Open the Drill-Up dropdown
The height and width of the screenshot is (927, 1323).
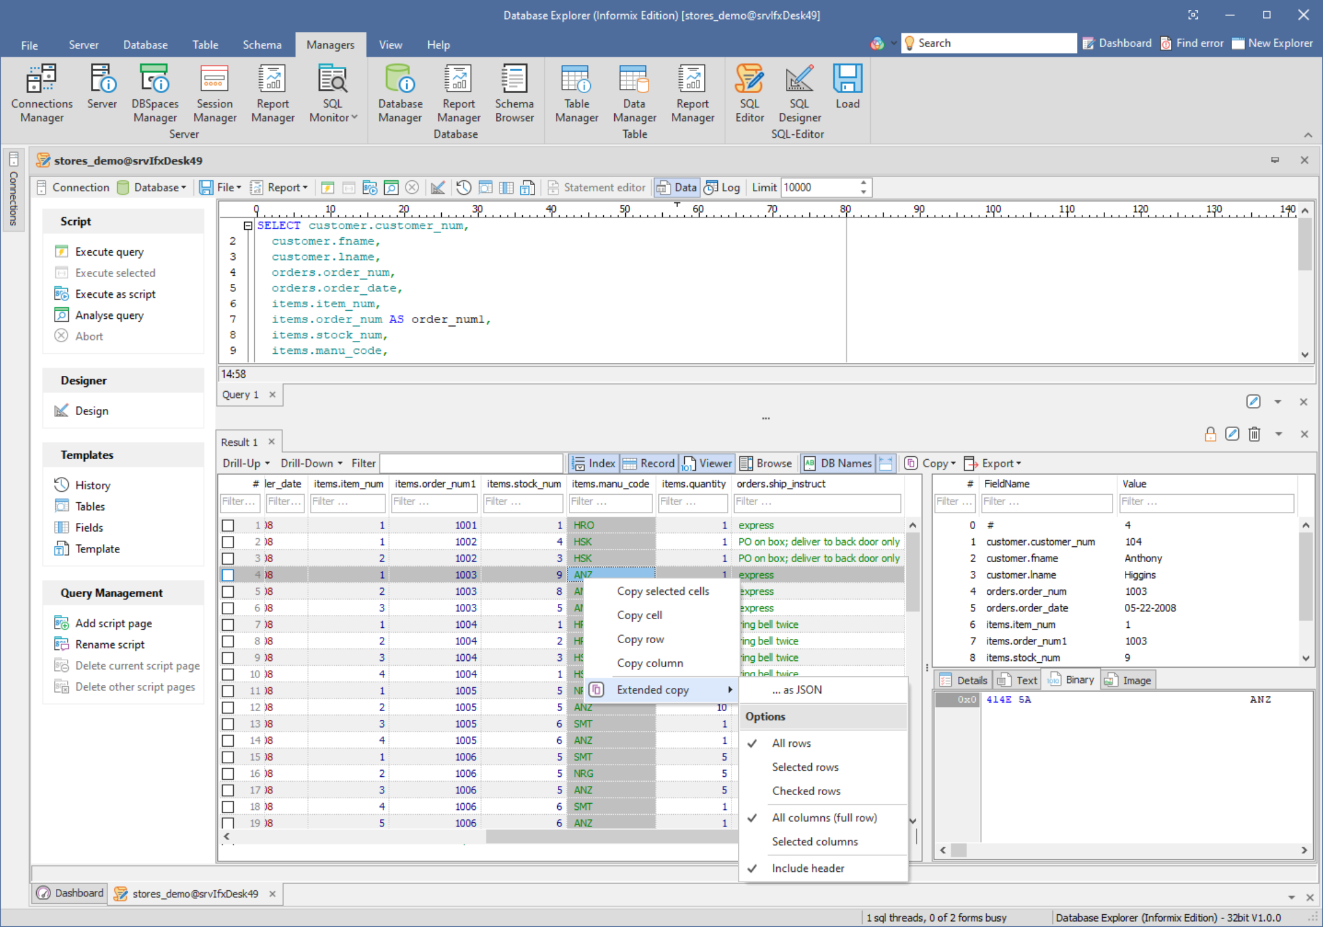(246, 464)
